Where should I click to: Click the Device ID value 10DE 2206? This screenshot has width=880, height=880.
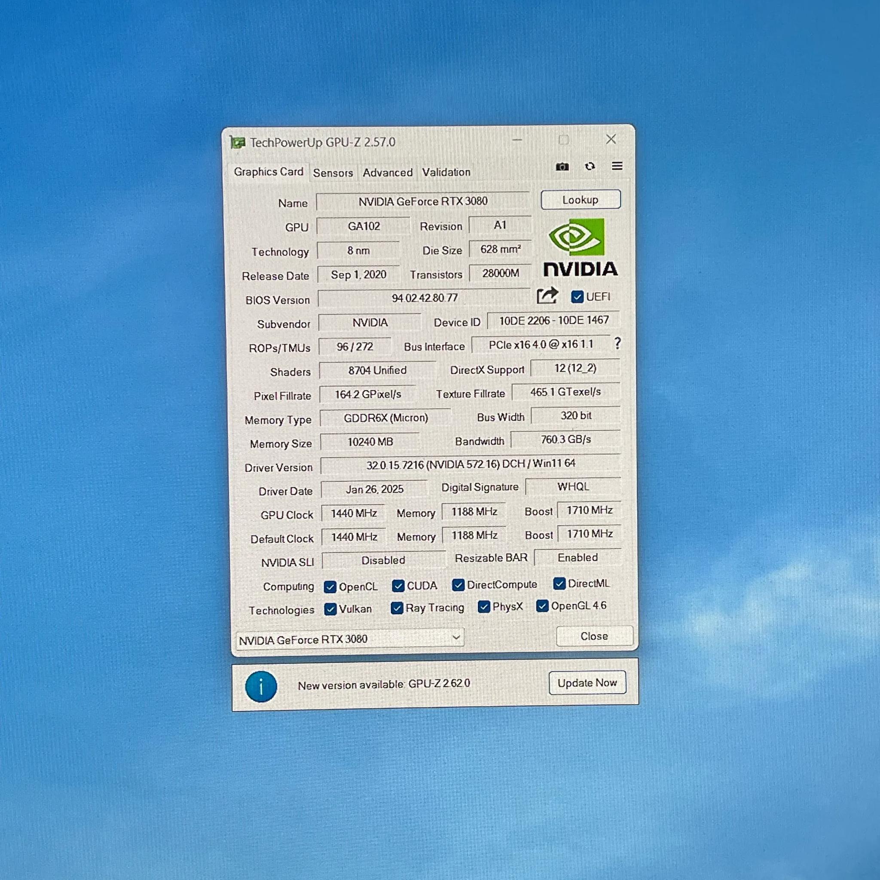click(x=554, y=321)
